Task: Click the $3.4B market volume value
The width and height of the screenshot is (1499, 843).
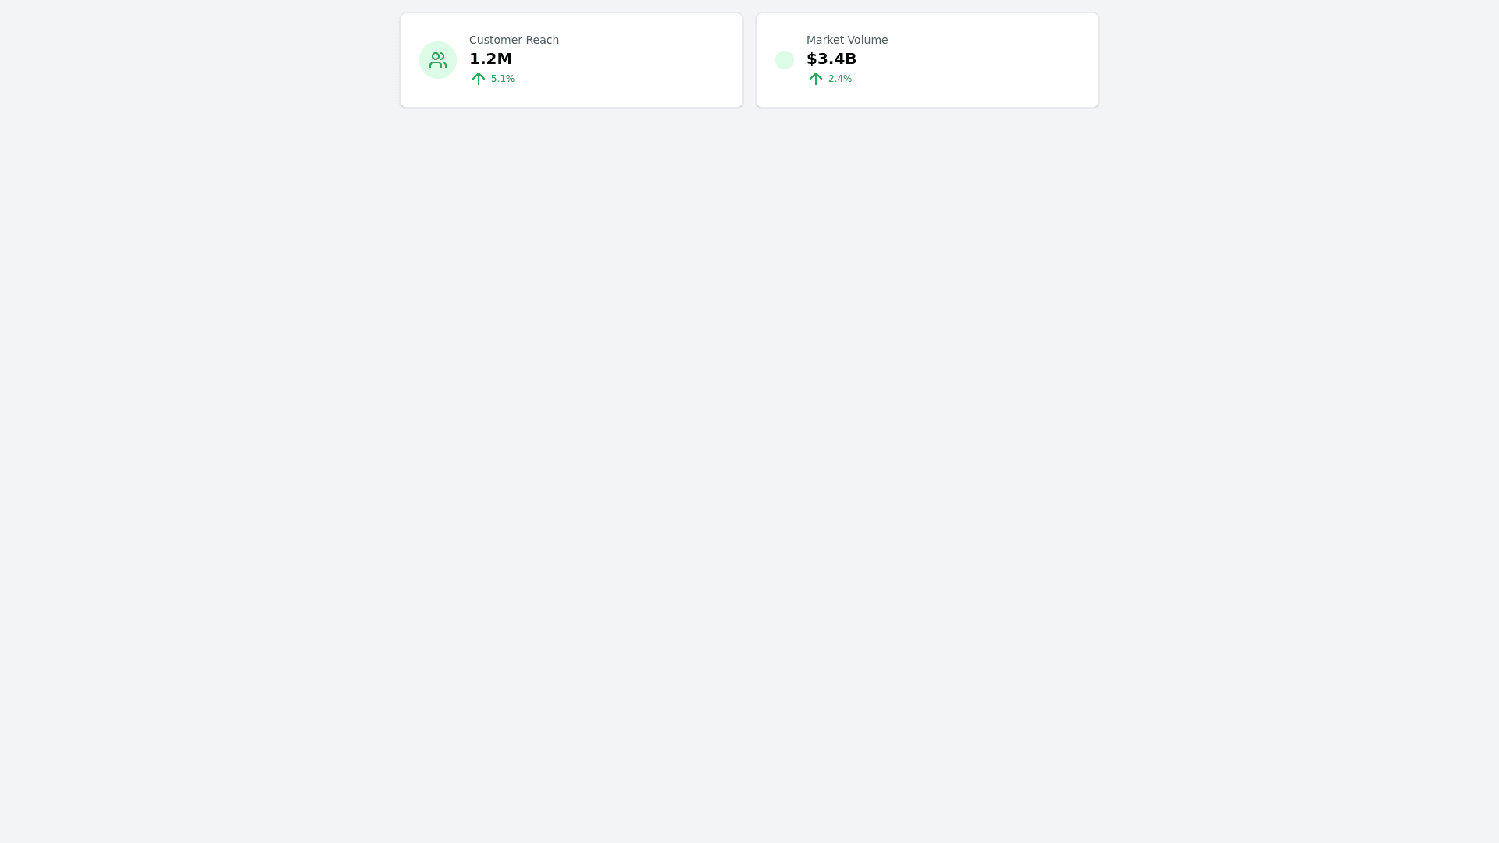Action: (x=831, y=59)
